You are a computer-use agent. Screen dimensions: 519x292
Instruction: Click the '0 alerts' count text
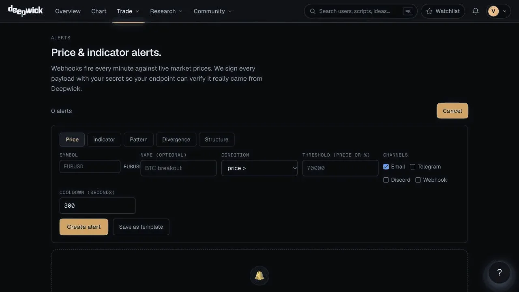pyautogui.click(x=62, y=111)
